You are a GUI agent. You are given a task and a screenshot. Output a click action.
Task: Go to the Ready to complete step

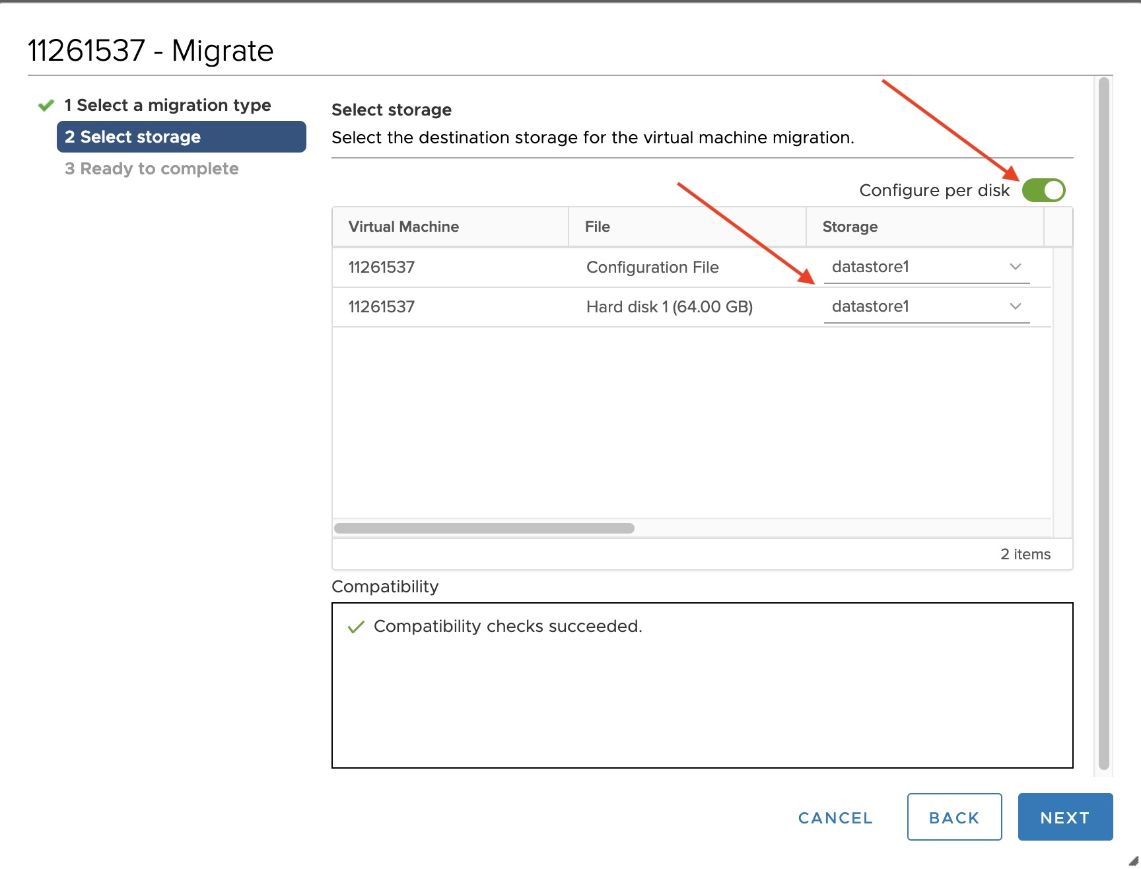151,168
